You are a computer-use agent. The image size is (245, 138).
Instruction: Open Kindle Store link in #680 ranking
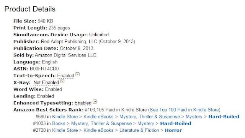point(65,117)
